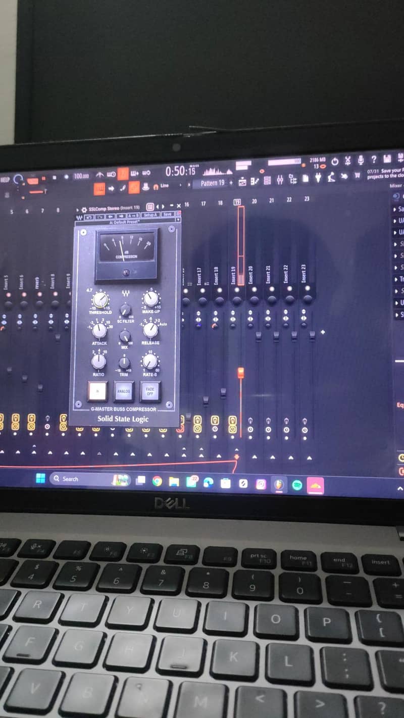Toggle FADE OFF button on compressor

(x=150, y=392)
